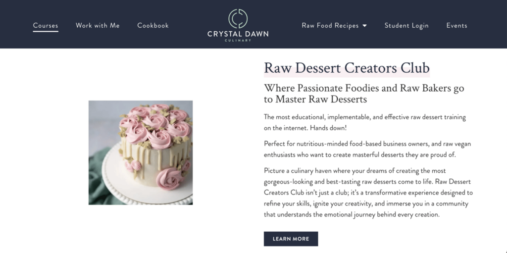Viewport: 507px width, 253px height.
Task: Open the Cookbook nav link
Action: (153, 25)
